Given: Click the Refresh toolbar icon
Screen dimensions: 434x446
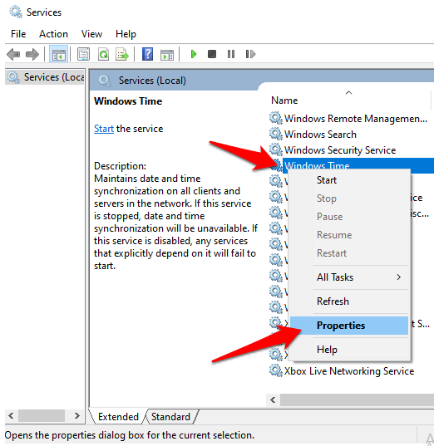Looking at the screenshot, I should tap(103, 54).
